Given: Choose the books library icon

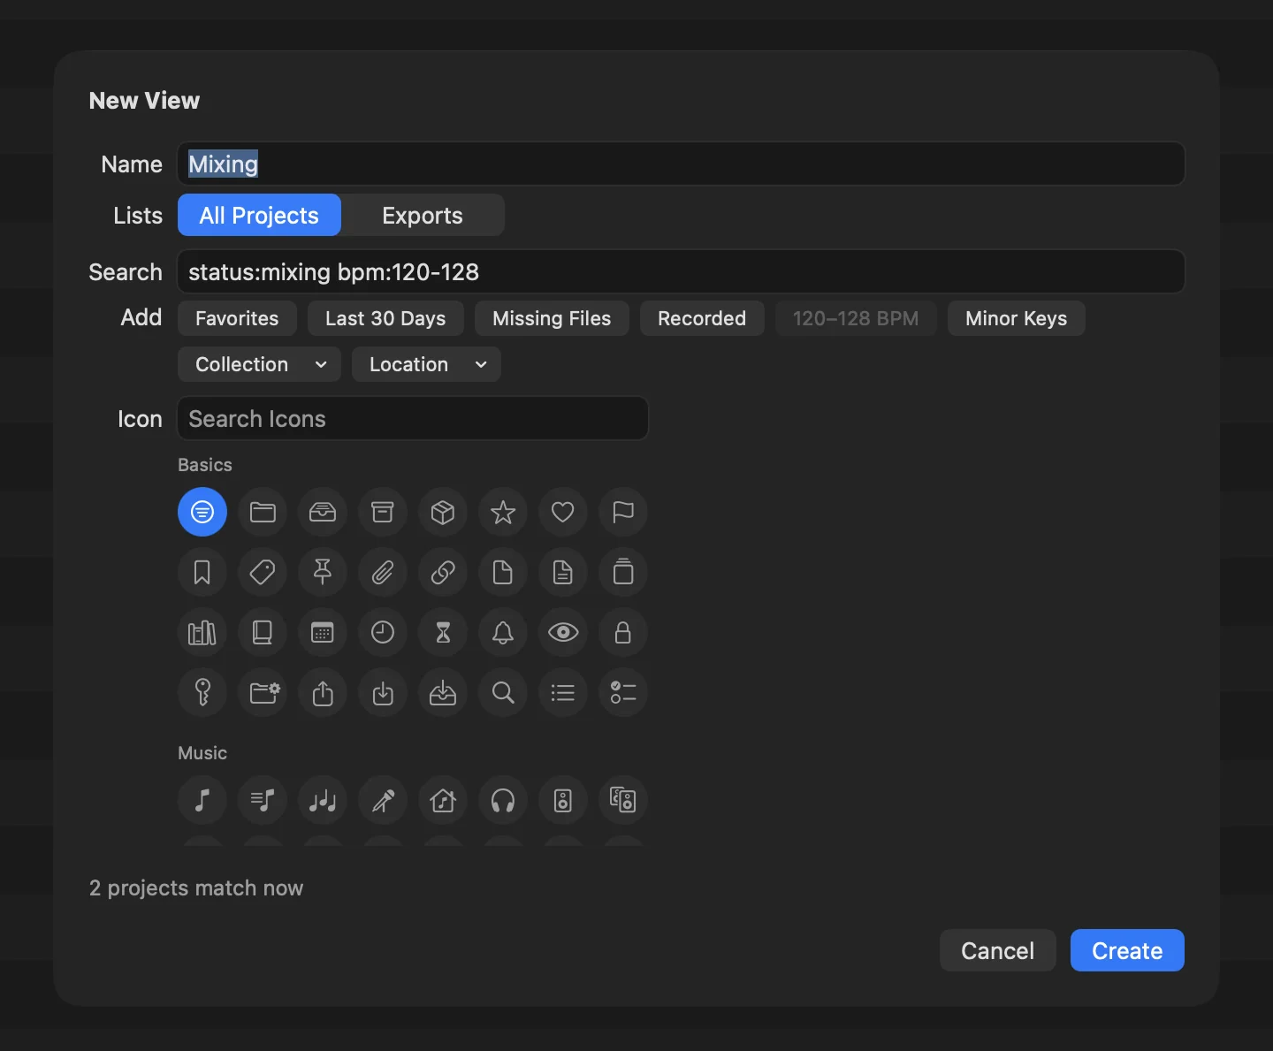Looking at the screenshot, I should tap(202, 632).
